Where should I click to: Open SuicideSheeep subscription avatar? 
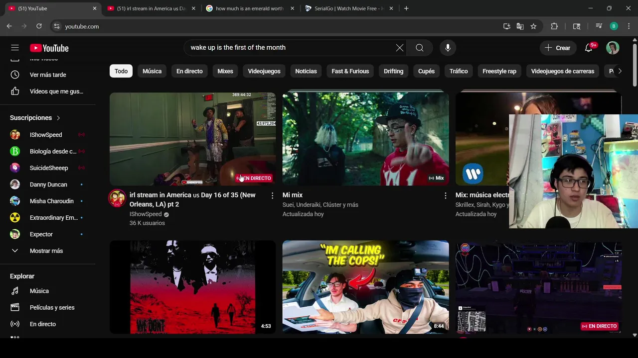pos(15,168)
